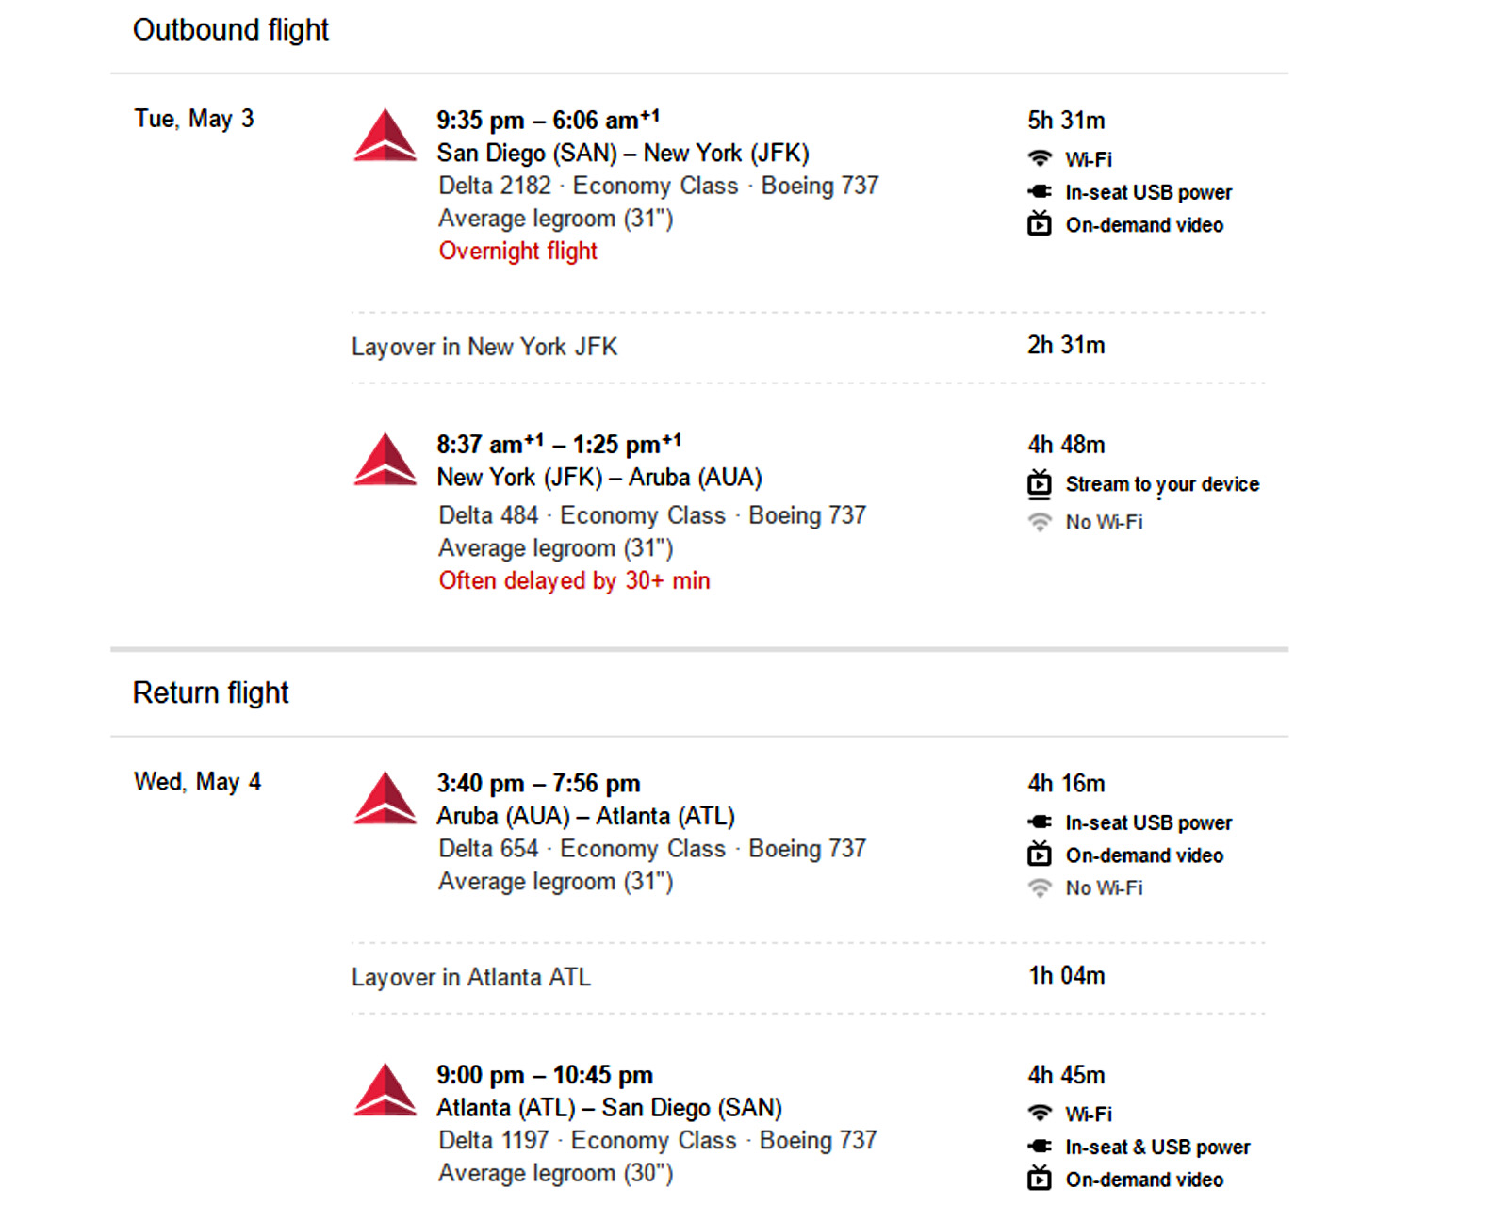Click the Return flight heading

(210, 693)
